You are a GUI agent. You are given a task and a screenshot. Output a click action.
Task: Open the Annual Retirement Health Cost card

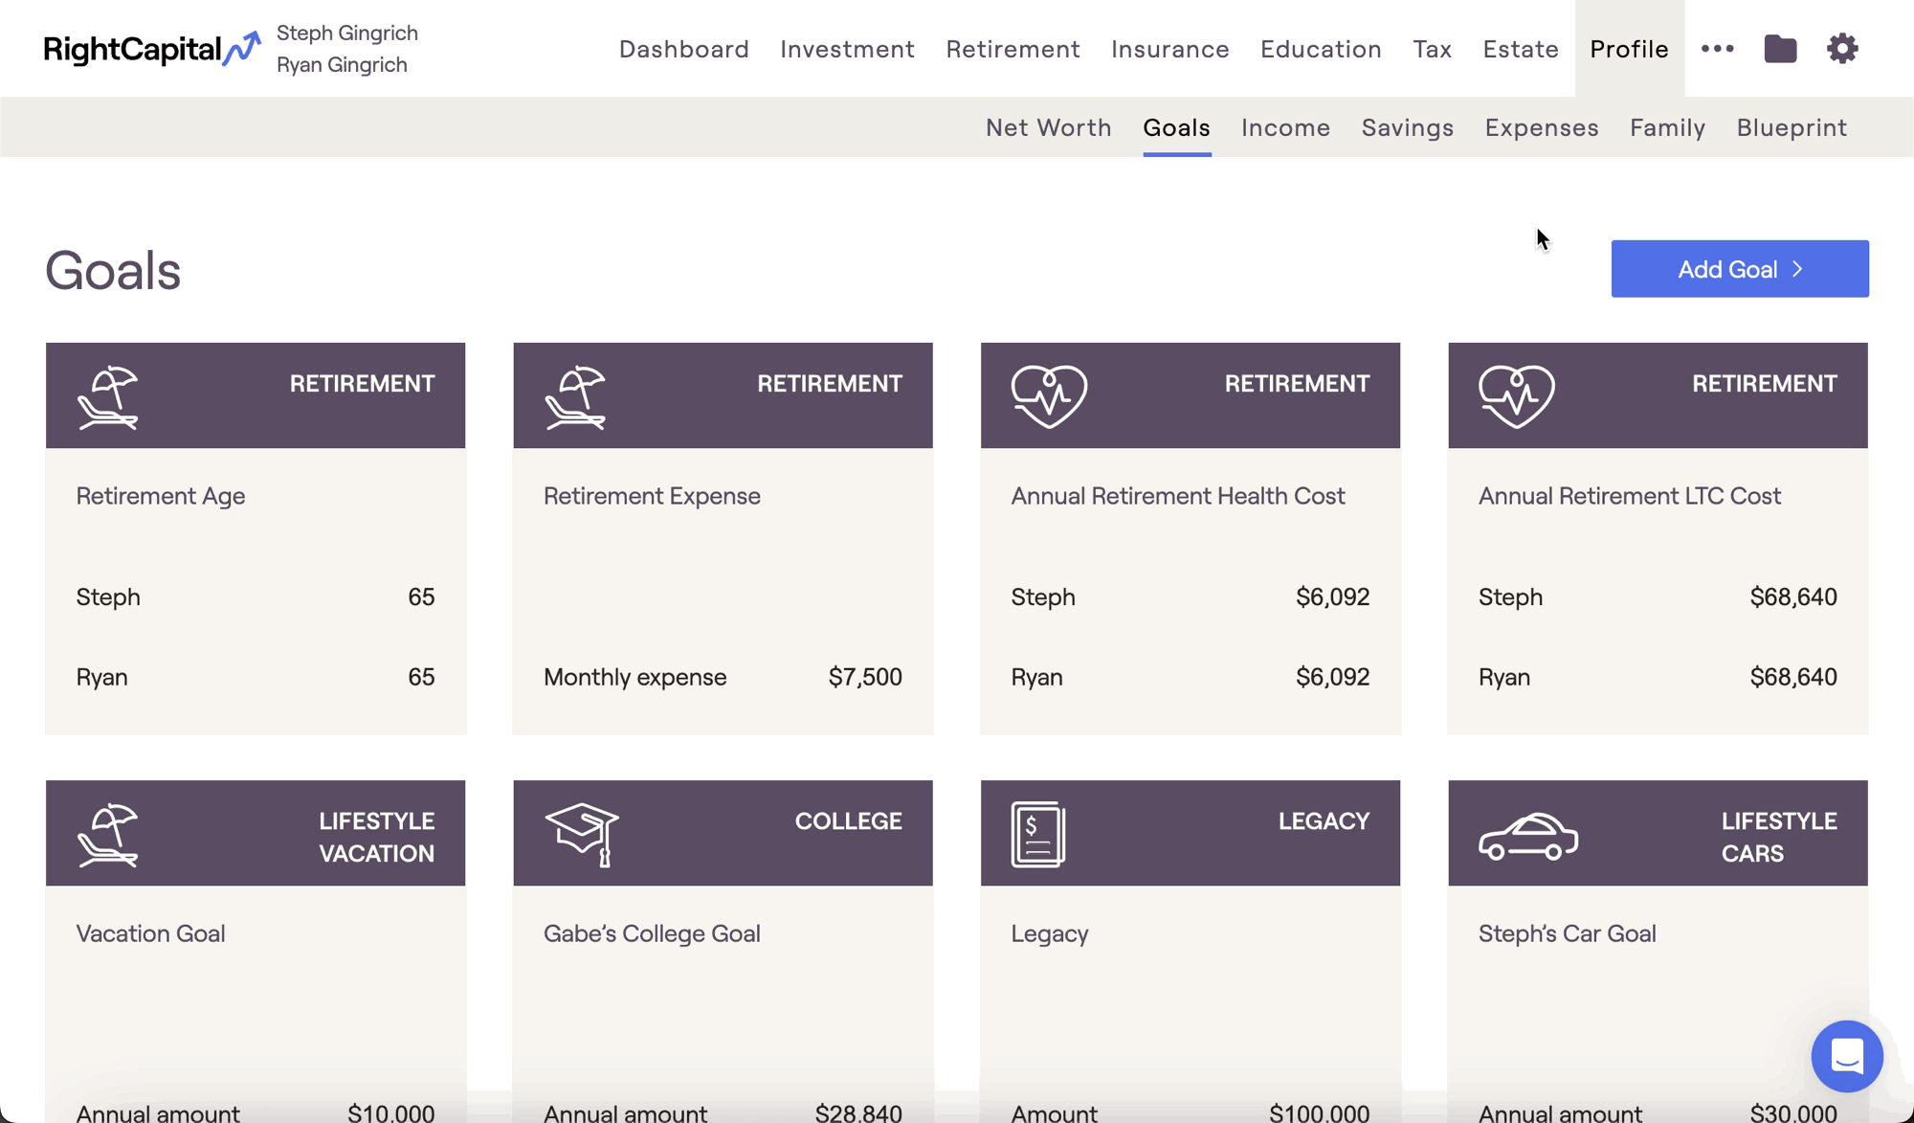coord(1191,539)
